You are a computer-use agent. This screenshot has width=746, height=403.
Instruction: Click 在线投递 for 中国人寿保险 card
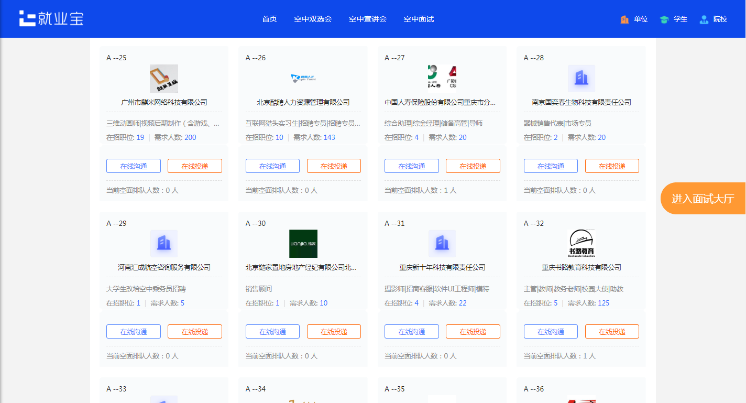(473, 166)
